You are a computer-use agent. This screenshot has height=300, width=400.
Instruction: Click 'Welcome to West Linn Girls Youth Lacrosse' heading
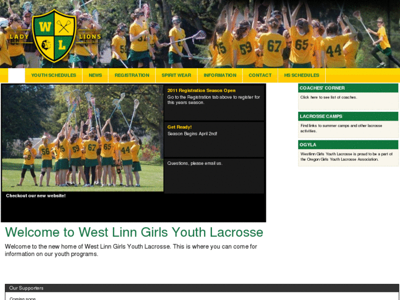point(134,232)
